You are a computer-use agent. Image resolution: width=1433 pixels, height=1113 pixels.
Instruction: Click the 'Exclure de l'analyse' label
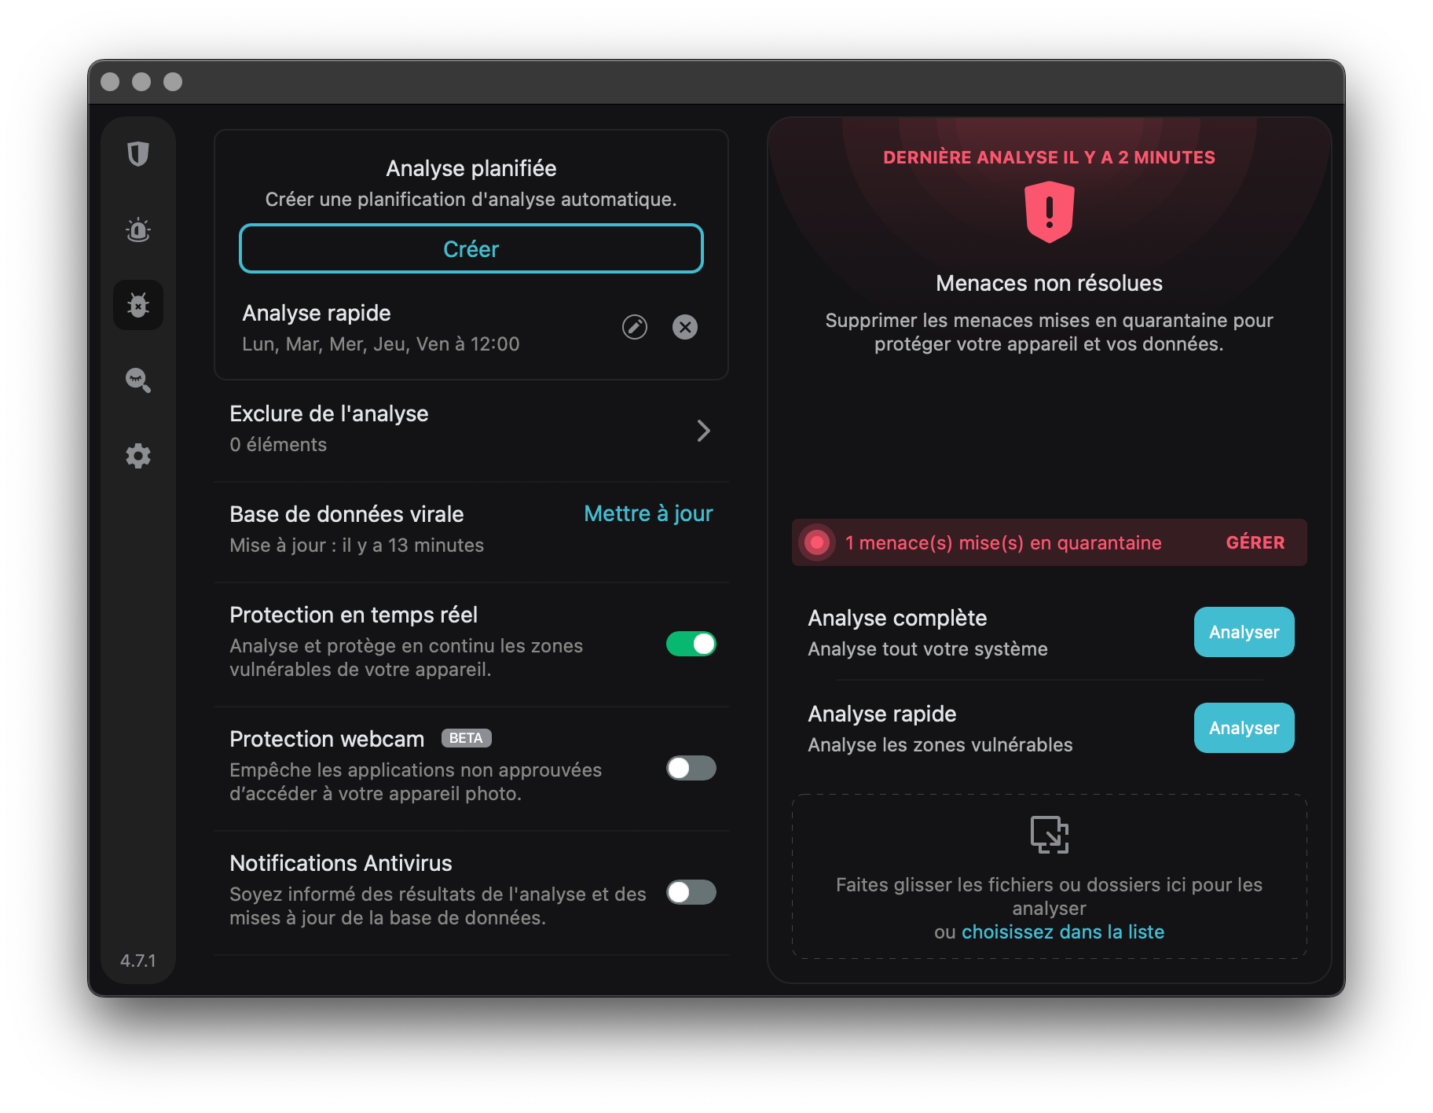pos(329,413)
